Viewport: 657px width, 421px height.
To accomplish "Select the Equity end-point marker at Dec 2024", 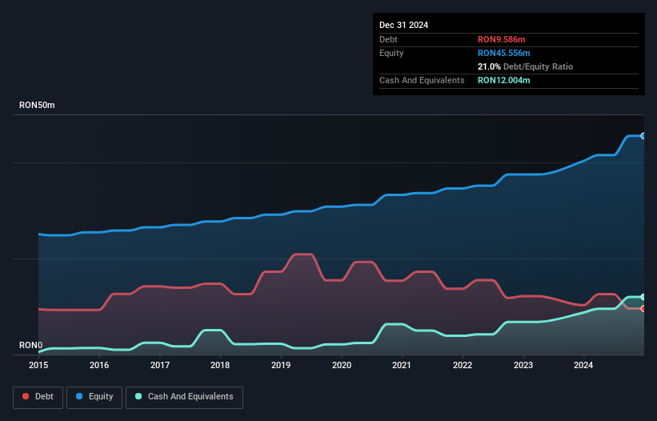I will (643, 136).
